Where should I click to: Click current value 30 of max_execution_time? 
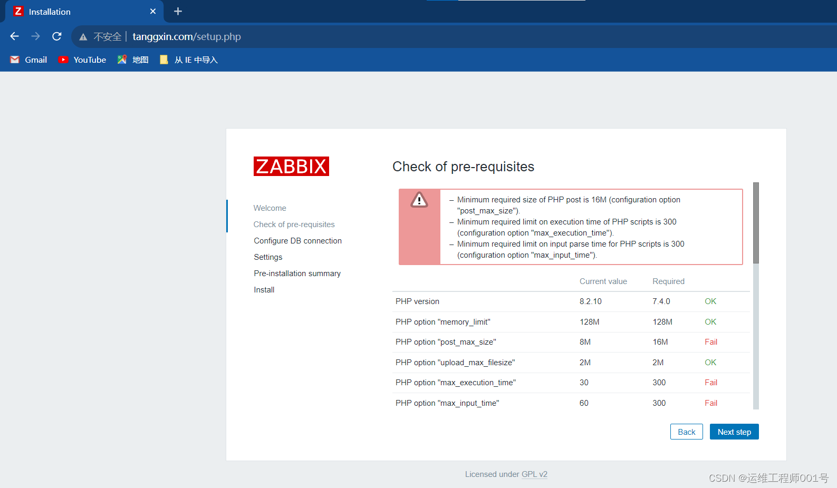(584, 383)
